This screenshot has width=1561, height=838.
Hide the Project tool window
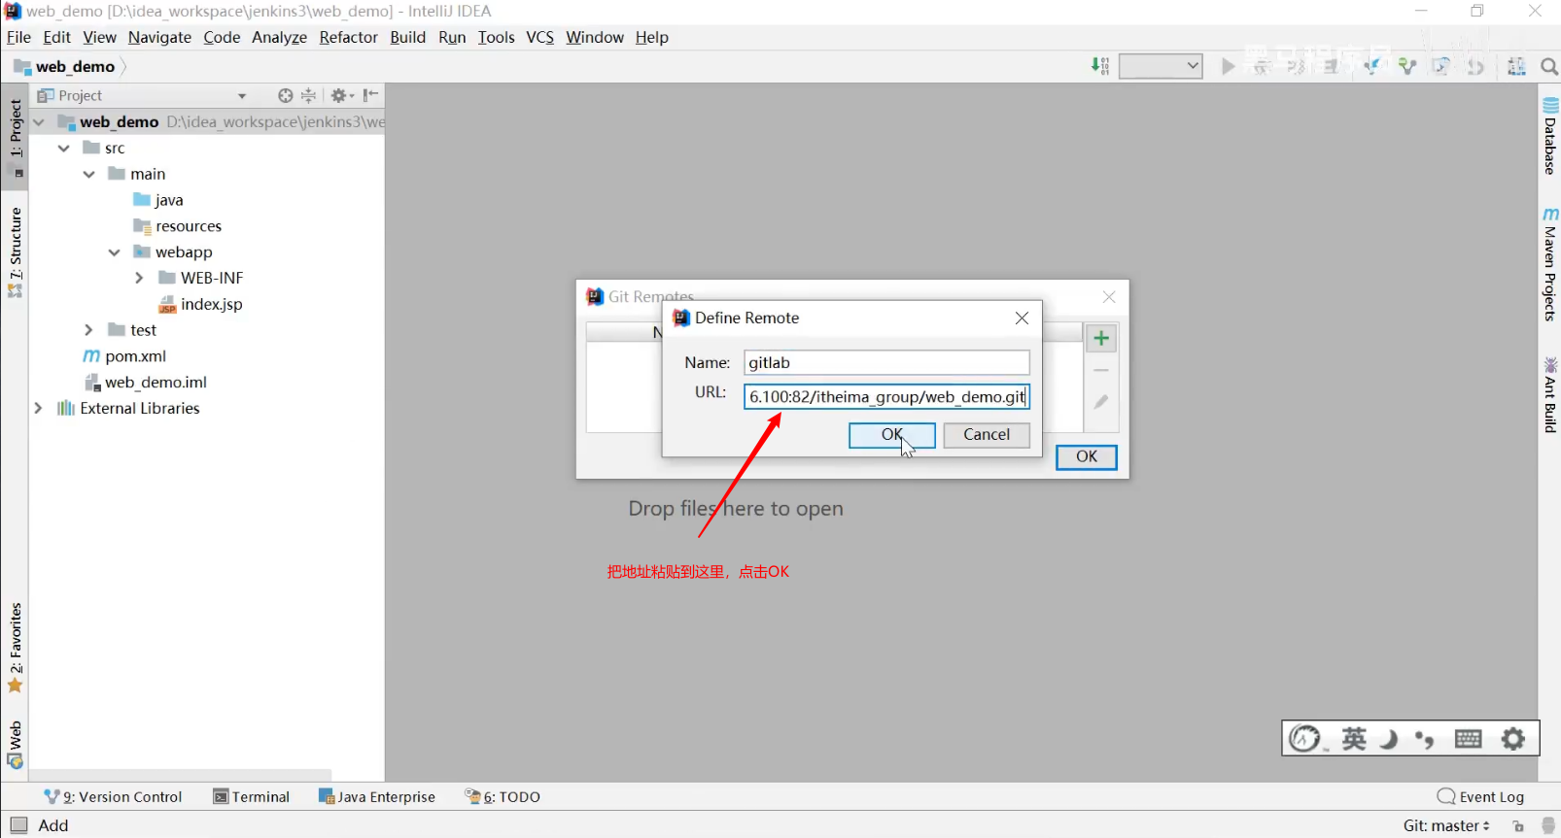click(370, 95)
